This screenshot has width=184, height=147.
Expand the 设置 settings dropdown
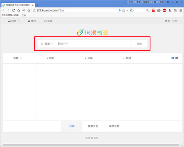click(18, 58)
